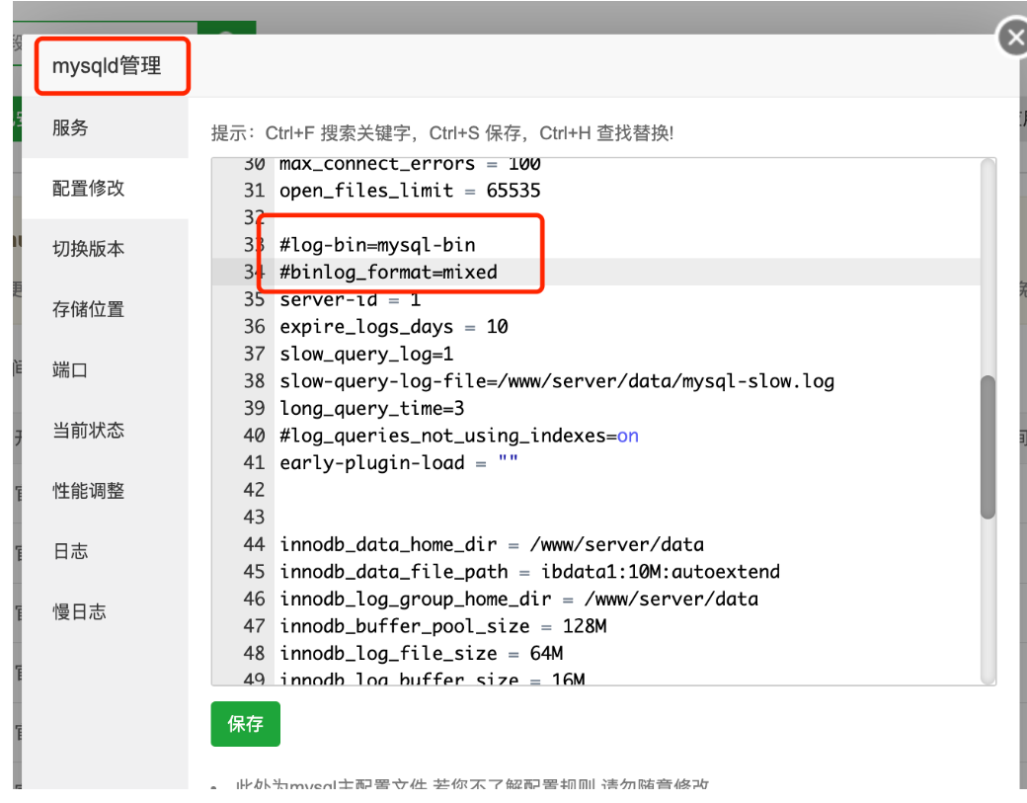1027x803 pixels.
Task: Click the editor's vertical scrollbar thumb
Action: pos(987,446)
